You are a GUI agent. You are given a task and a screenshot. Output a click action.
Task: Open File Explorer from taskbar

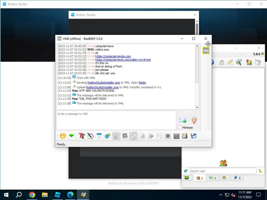click(x=45, y=195)
